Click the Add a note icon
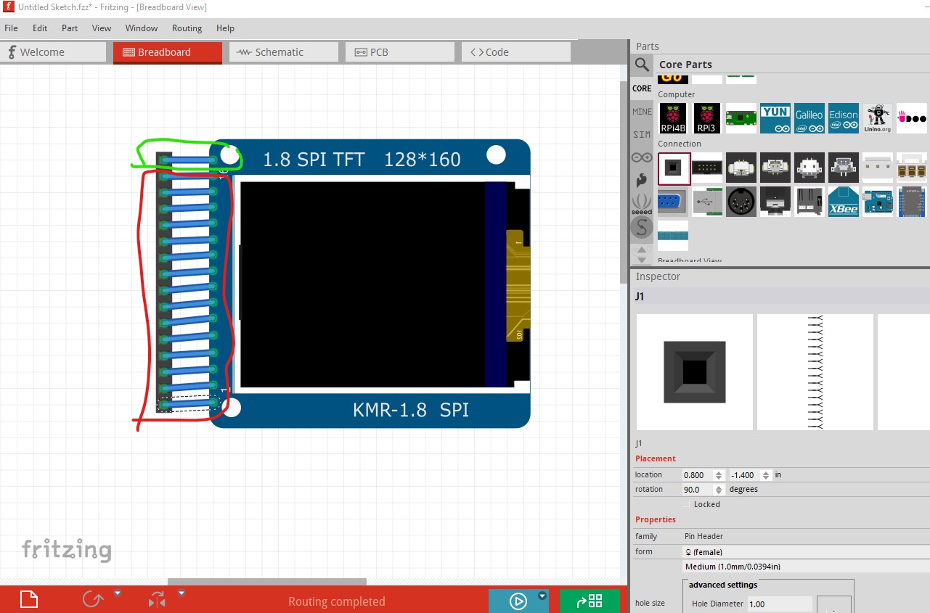This screenshot has width=930, height=613. (28, 600)
